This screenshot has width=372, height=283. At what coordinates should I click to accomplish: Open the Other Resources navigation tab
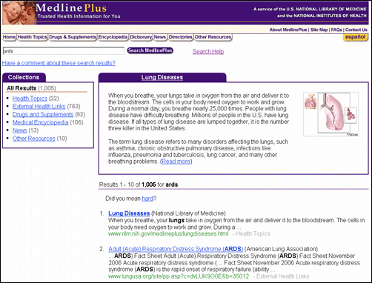pos(213,37)
